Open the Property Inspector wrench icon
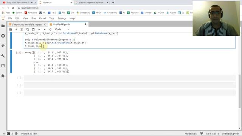This screenshot has height=136, width=242. point(3,56)
